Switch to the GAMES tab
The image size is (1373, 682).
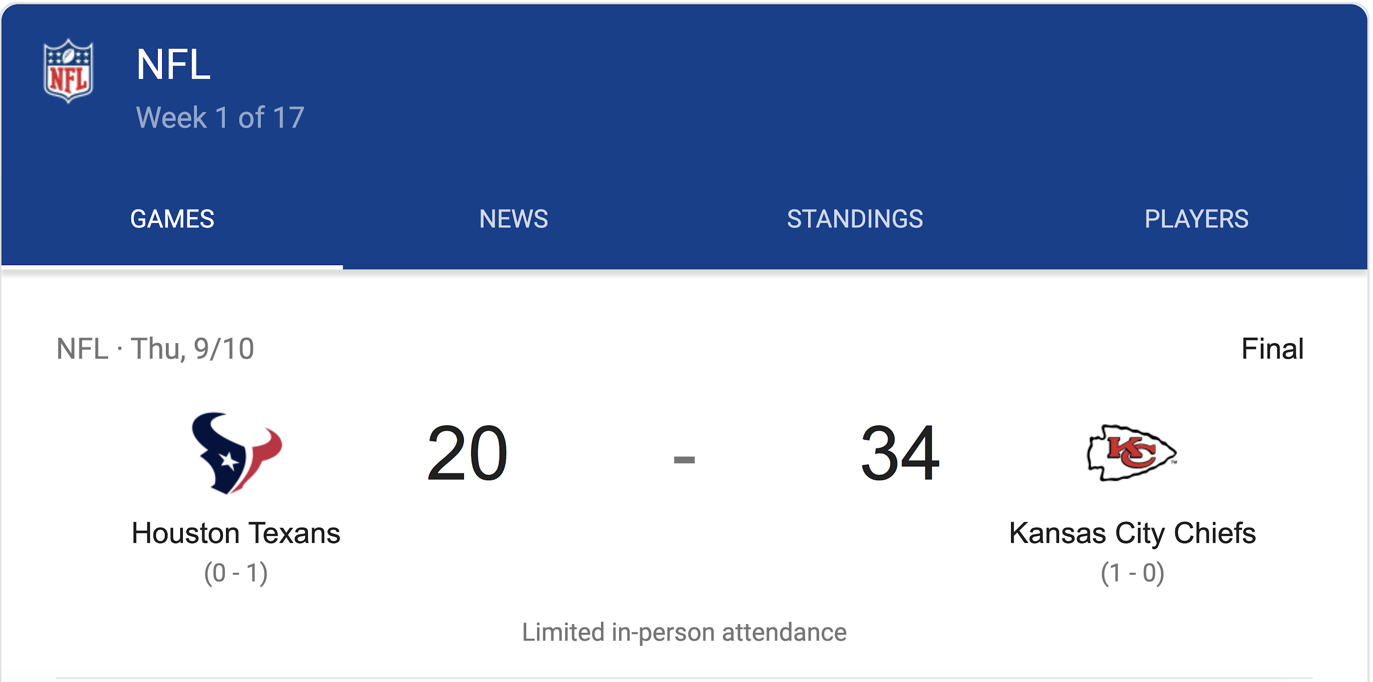(172, 219)
